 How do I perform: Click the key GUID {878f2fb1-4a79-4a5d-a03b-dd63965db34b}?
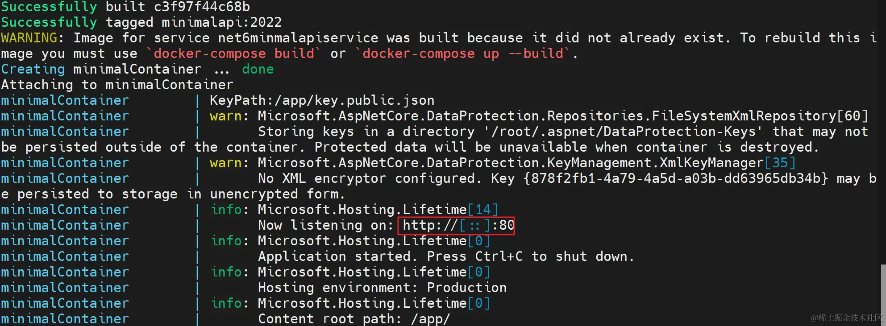(x=675, y=178)
